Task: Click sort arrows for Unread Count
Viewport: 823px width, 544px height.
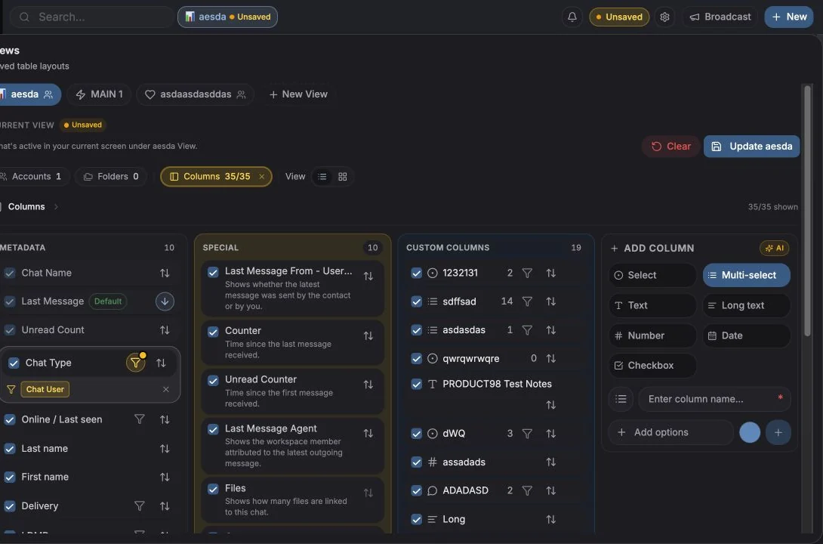Action: coord(165,329)
